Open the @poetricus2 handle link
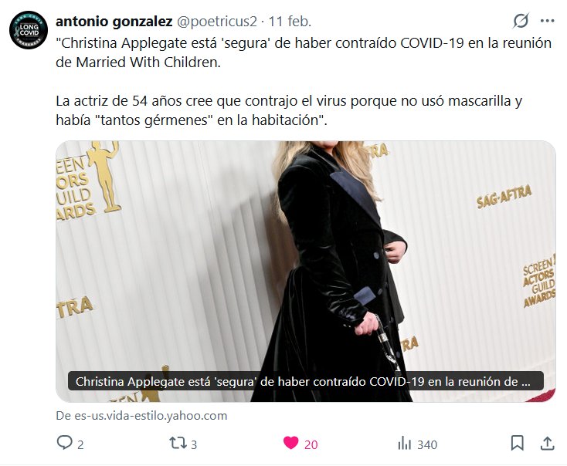This screenshot has height=466, width=567. click(x=216, y=22)
